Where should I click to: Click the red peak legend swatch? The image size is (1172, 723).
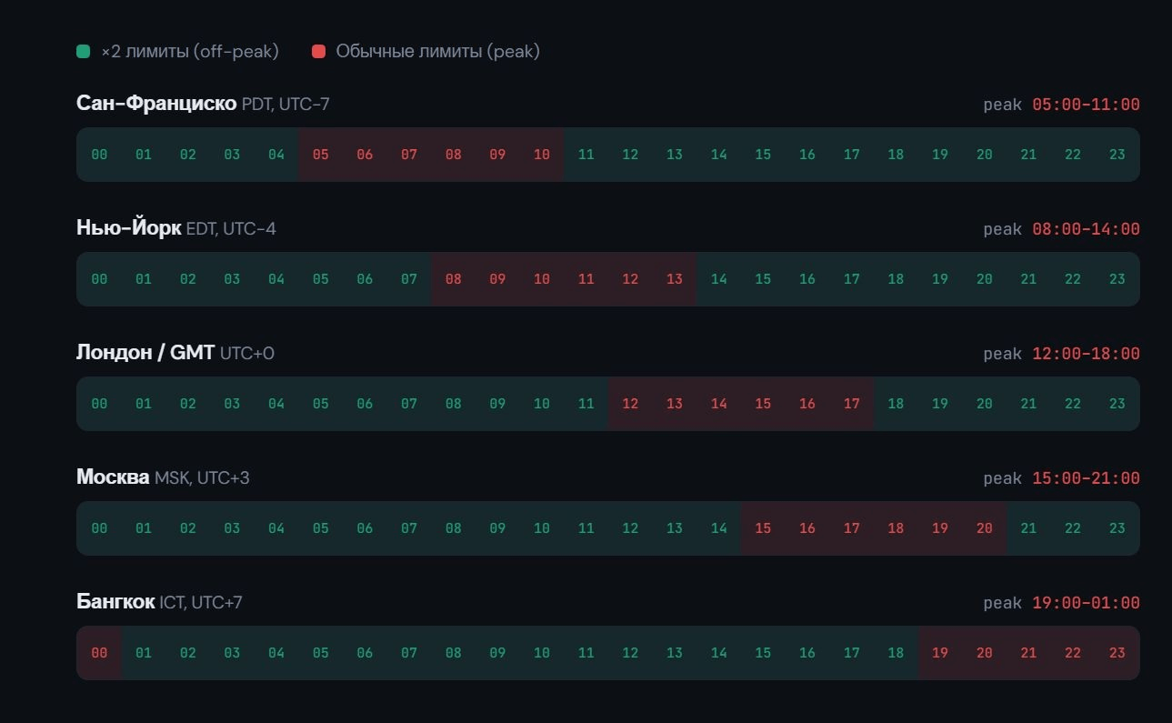pyautogui.click(x=318, y=52)
